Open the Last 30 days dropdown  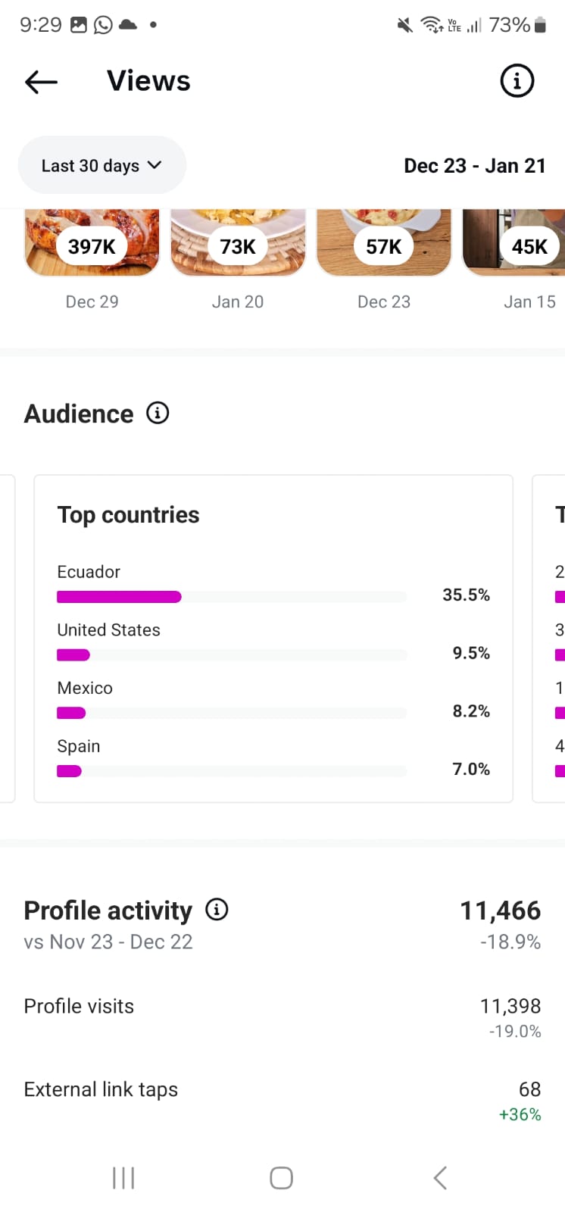tap(101, 166)
